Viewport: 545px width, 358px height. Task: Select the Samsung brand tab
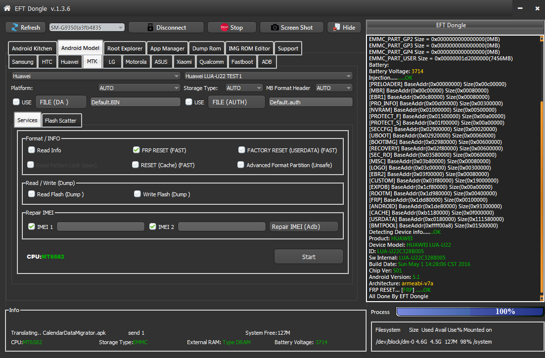(x=23, y=61)
